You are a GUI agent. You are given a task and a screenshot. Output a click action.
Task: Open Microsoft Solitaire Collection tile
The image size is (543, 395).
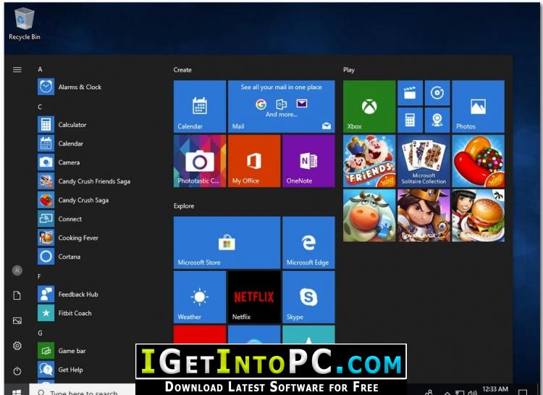tap(424, 161)
